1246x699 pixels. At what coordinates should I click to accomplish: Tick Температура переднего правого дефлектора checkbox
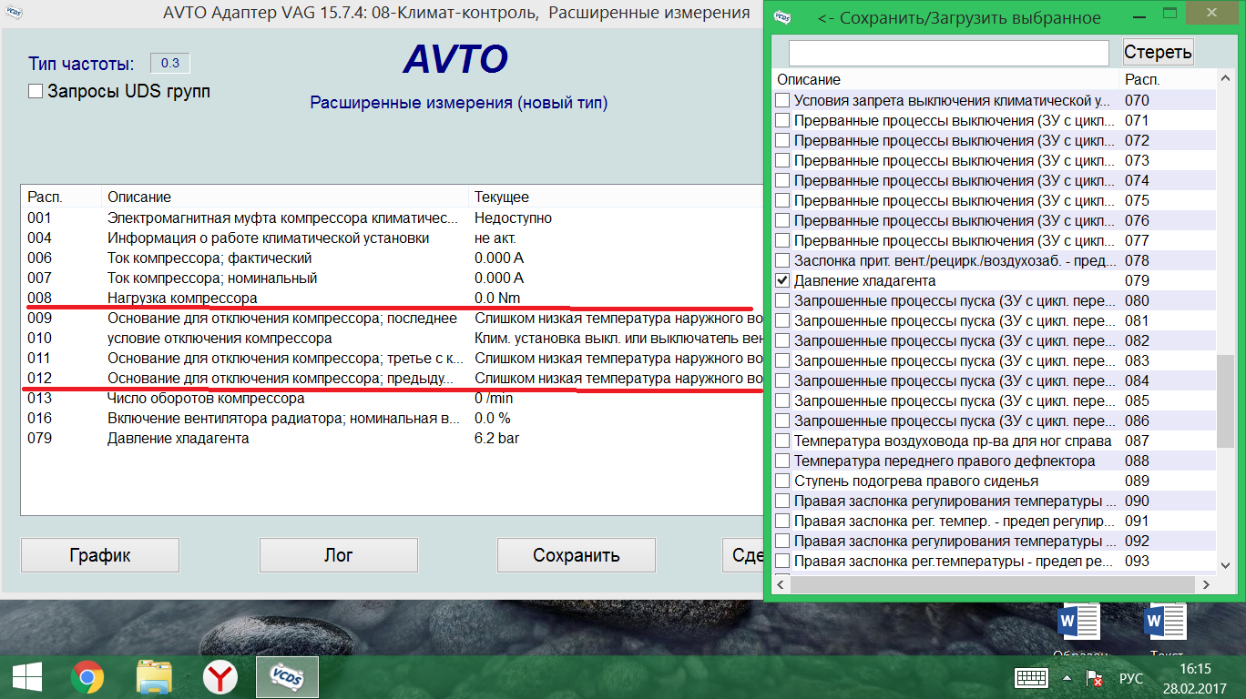[782, 461]
